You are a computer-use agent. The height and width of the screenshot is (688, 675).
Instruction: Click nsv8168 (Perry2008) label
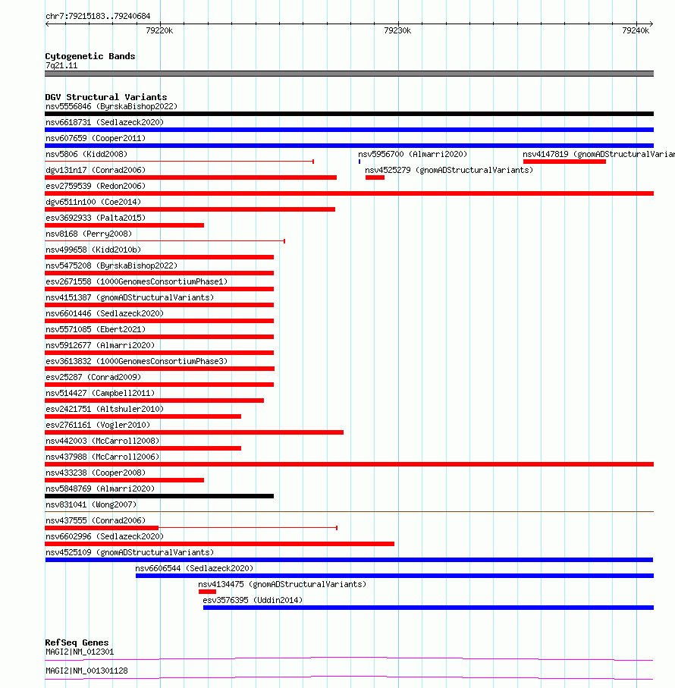pyautogui.click(x=89, y=234)
